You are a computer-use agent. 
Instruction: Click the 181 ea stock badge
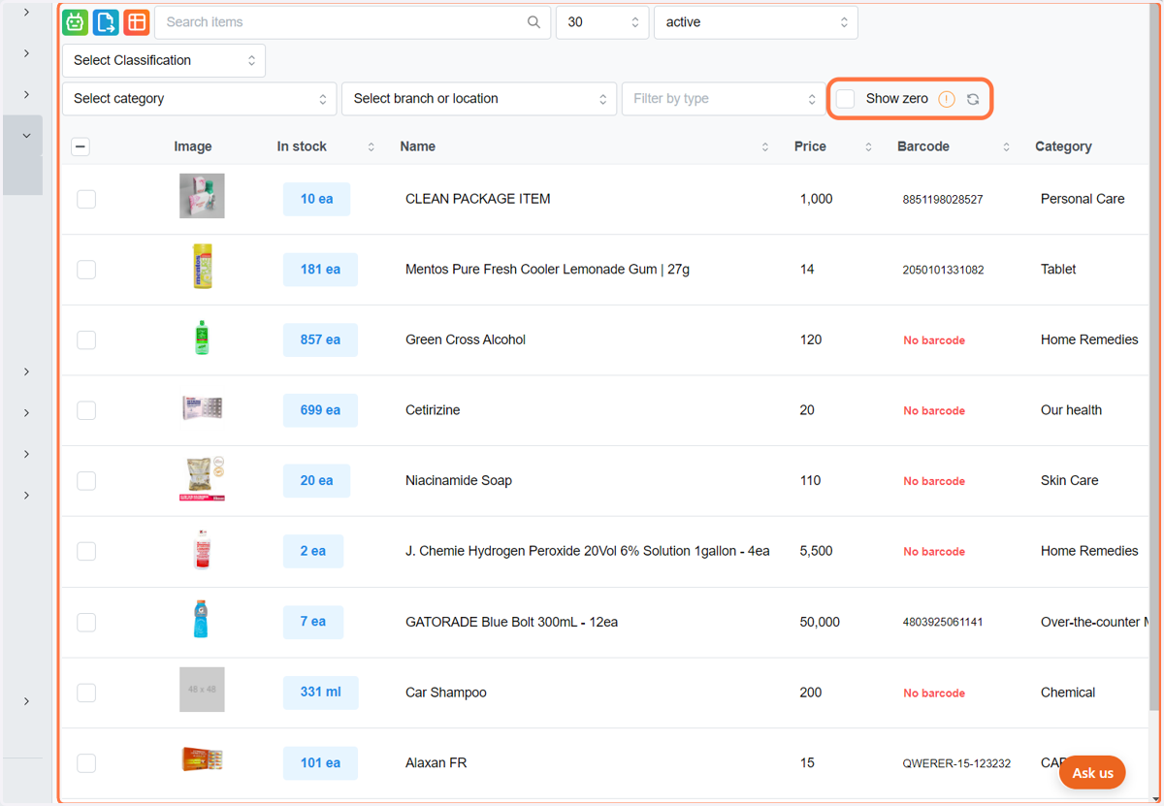320,270
